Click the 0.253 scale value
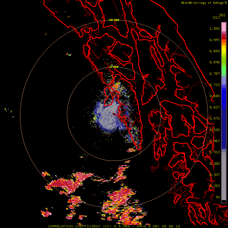 click(x=215, y=186)
